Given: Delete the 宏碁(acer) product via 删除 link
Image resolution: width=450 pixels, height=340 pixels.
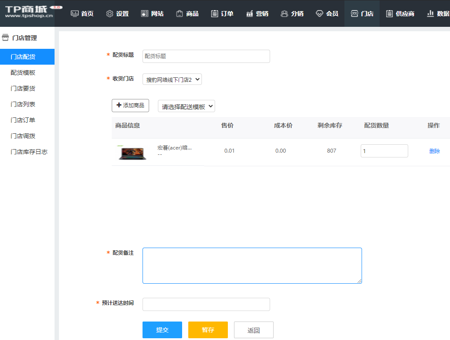Looking at the screenshot, I should pos(434,151).
